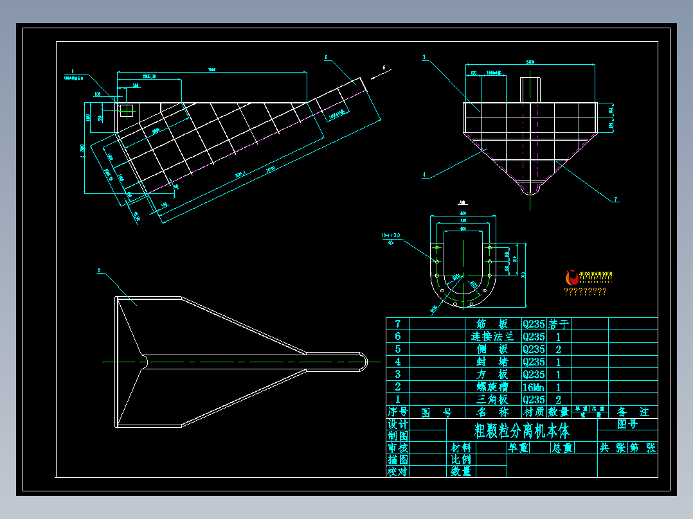Click row number 7 in the parts table
This screenshot has width=693, height=519.
coord(398,324)
